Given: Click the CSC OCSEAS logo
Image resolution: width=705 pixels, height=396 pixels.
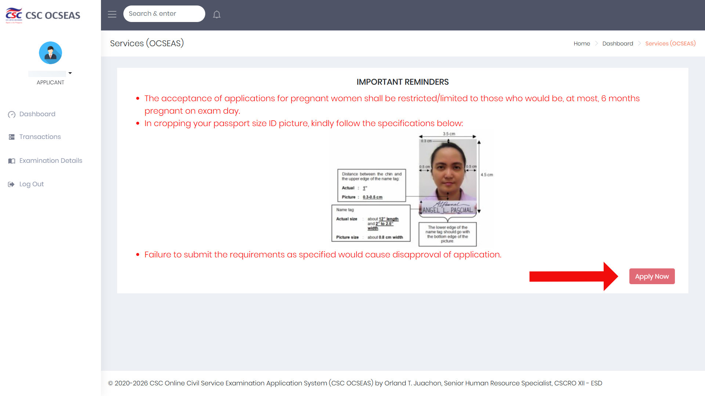Looking at the screenshot, I should tap(43, 15).
